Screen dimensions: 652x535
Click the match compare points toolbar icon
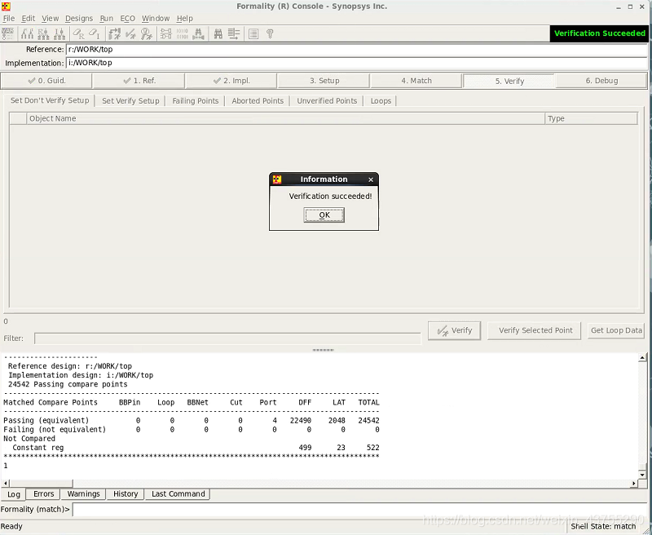[114, 33]
